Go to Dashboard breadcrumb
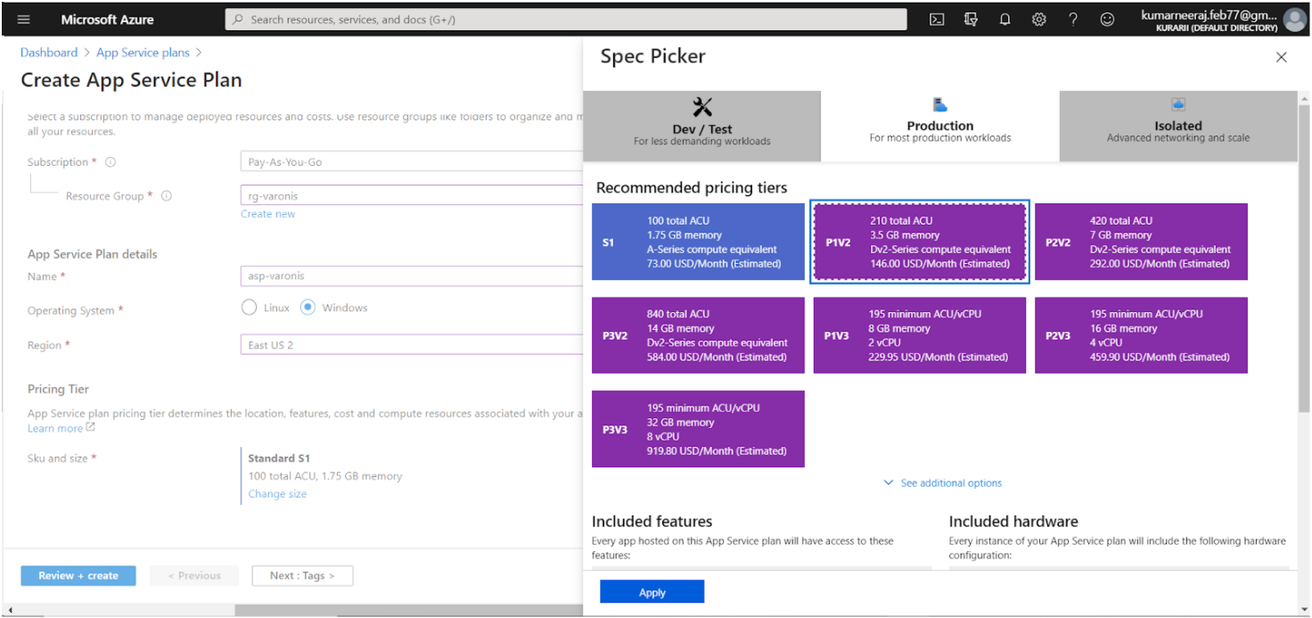 coord(49,53)
